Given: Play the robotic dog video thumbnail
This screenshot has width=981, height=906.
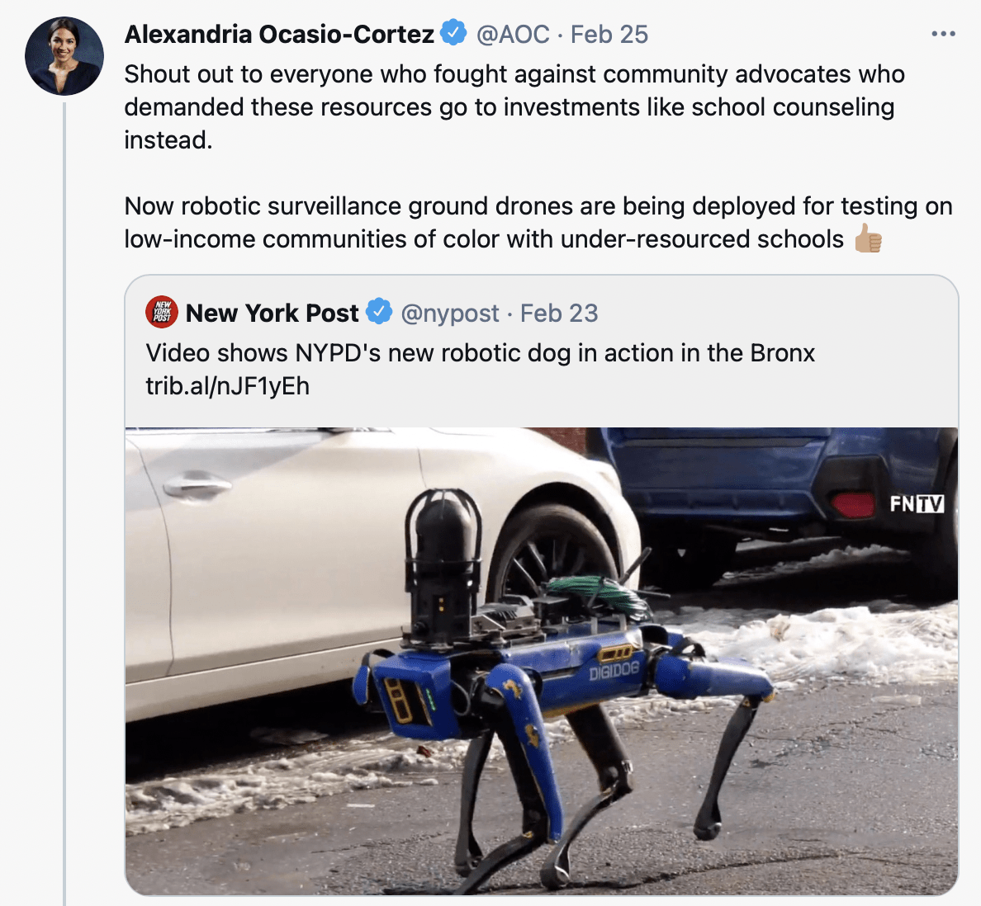Looking at the screenshot, I should pyautogui.click(x=541, y=661).
